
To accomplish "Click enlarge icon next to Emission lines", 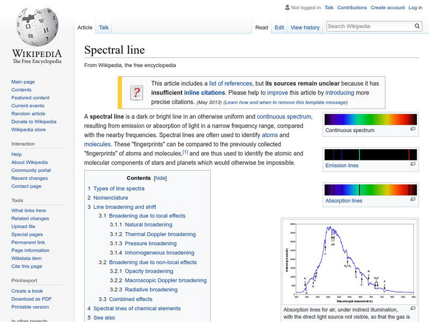I will (x=413, y=165).
